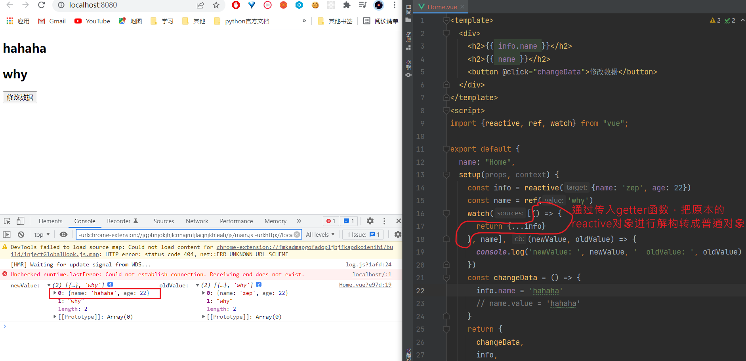Open the red shield extension icon
The height and width of the screenshot is (361, 746).
point(236,5)
